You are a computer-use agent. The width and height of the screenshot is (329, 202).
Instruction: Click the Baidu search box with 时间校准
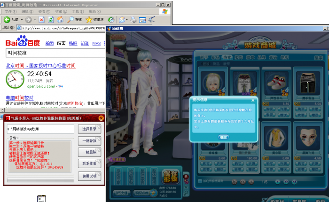tap(55, 53)
